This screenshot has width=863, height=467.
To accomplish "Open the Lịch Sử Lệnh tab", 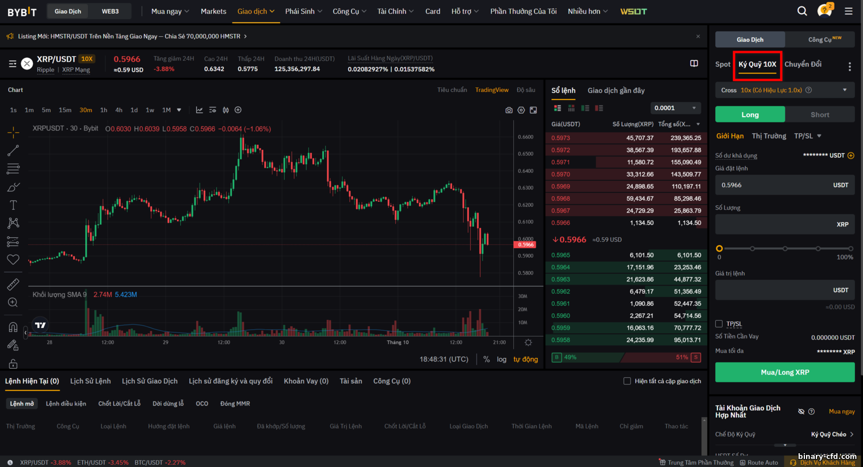I will click(x=90, y=381).
